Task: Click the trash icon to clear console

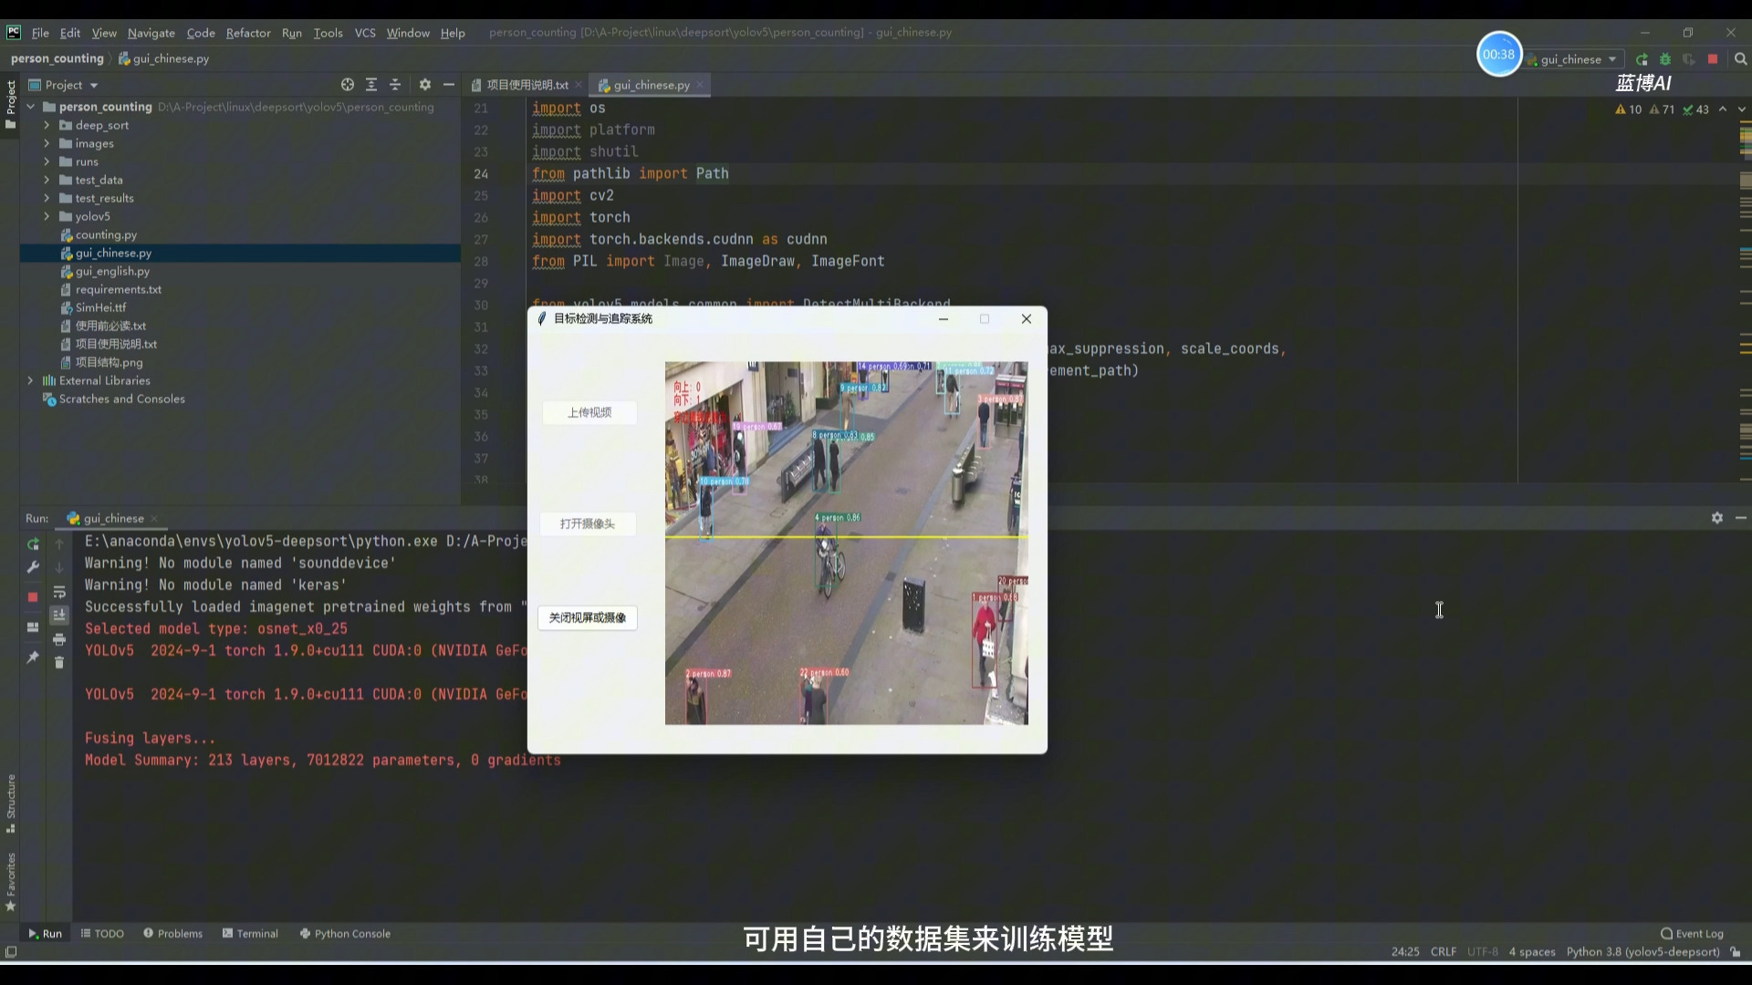Action: [x=59, y=662]
